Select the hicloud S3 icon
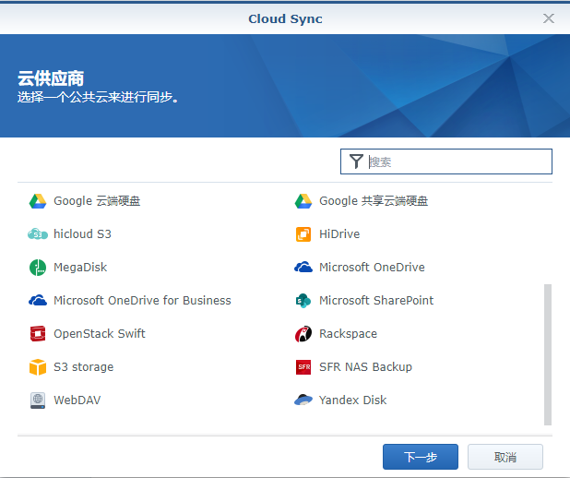Image resolution: width=570 pixels, height=478 pixels. 38,234
